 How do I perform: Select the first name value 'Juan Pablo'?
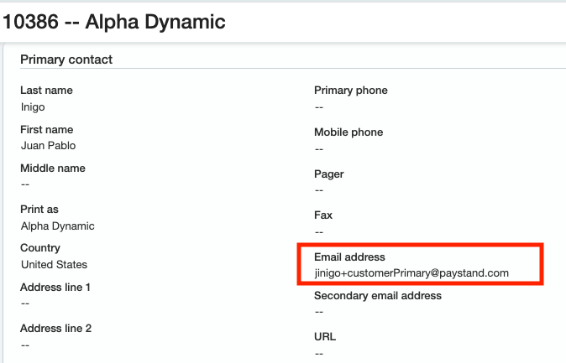coord(49,146)
